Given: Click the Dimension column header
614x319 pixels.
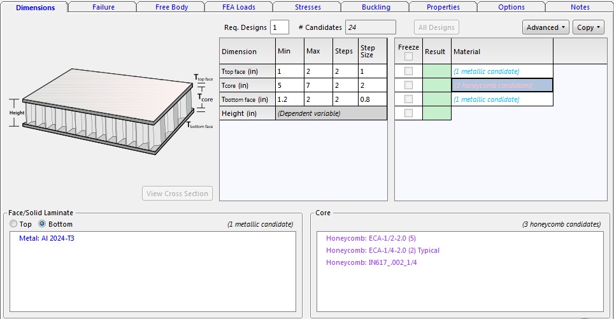Looking at the screenshot, I should click(247, 52).
